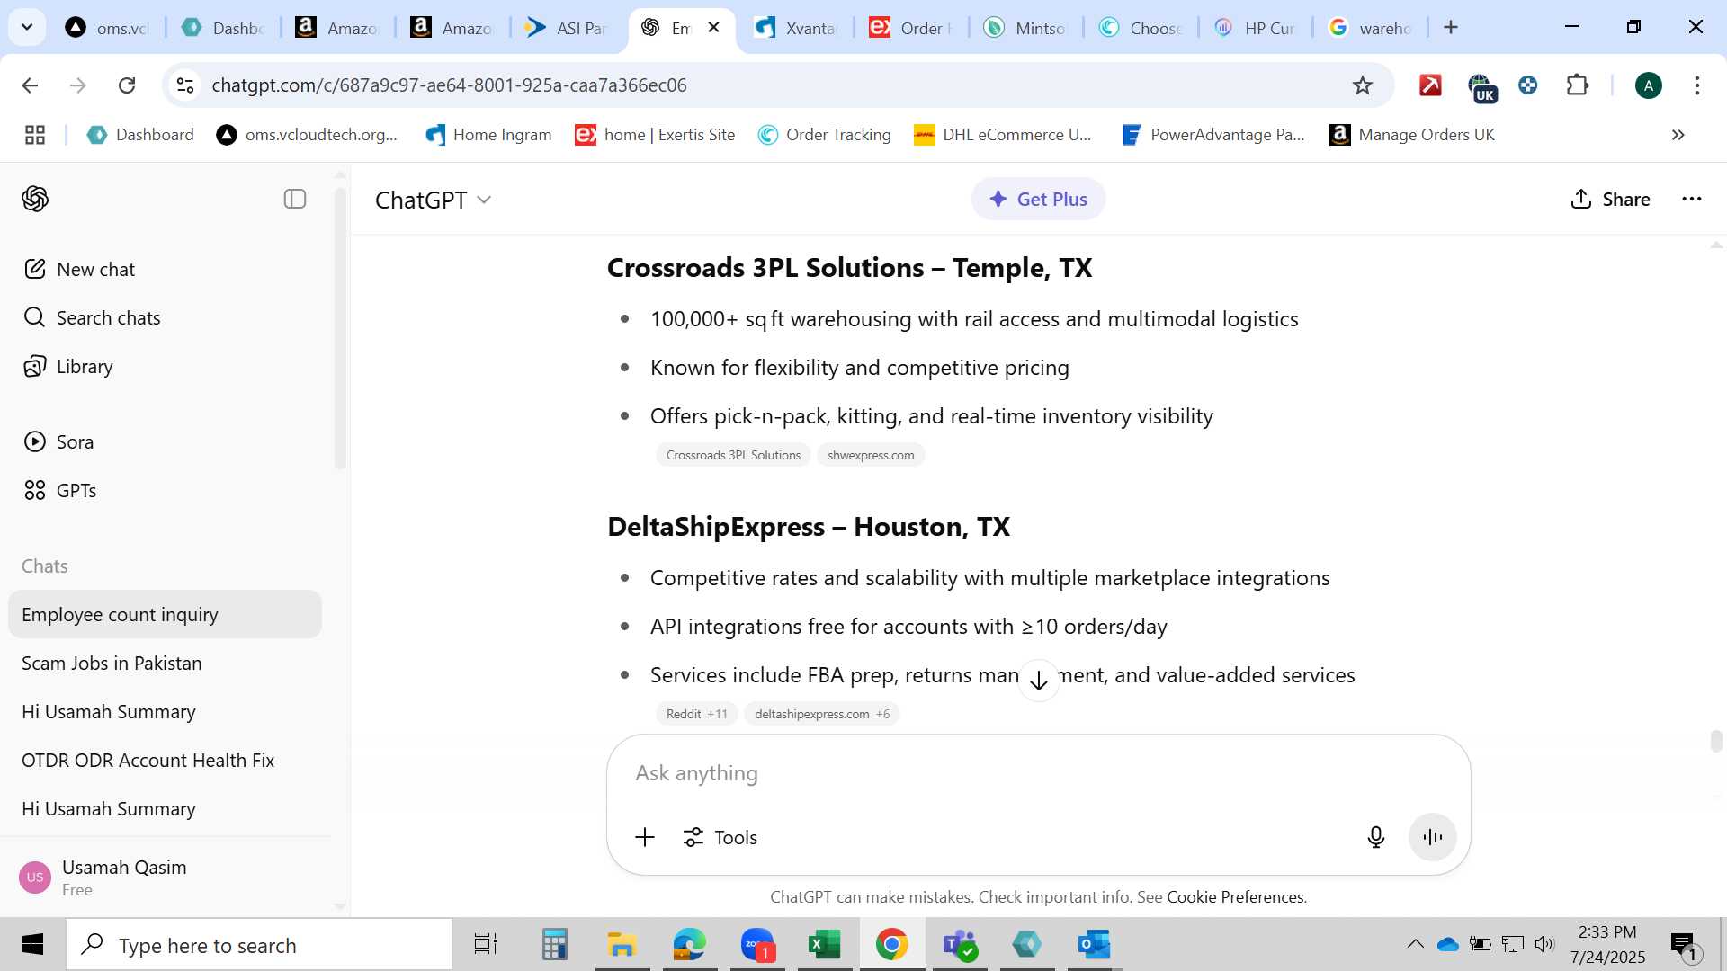Viewport: 1727px width, 971px height.
Task: Bookmark this page with the star icon
Action: tap(1363, 85)
